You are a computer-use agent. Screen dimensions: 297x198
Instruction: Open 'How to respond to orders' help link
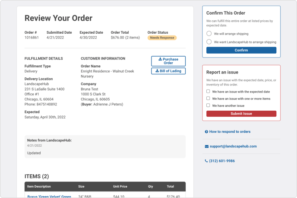click(x=230, y=131)
